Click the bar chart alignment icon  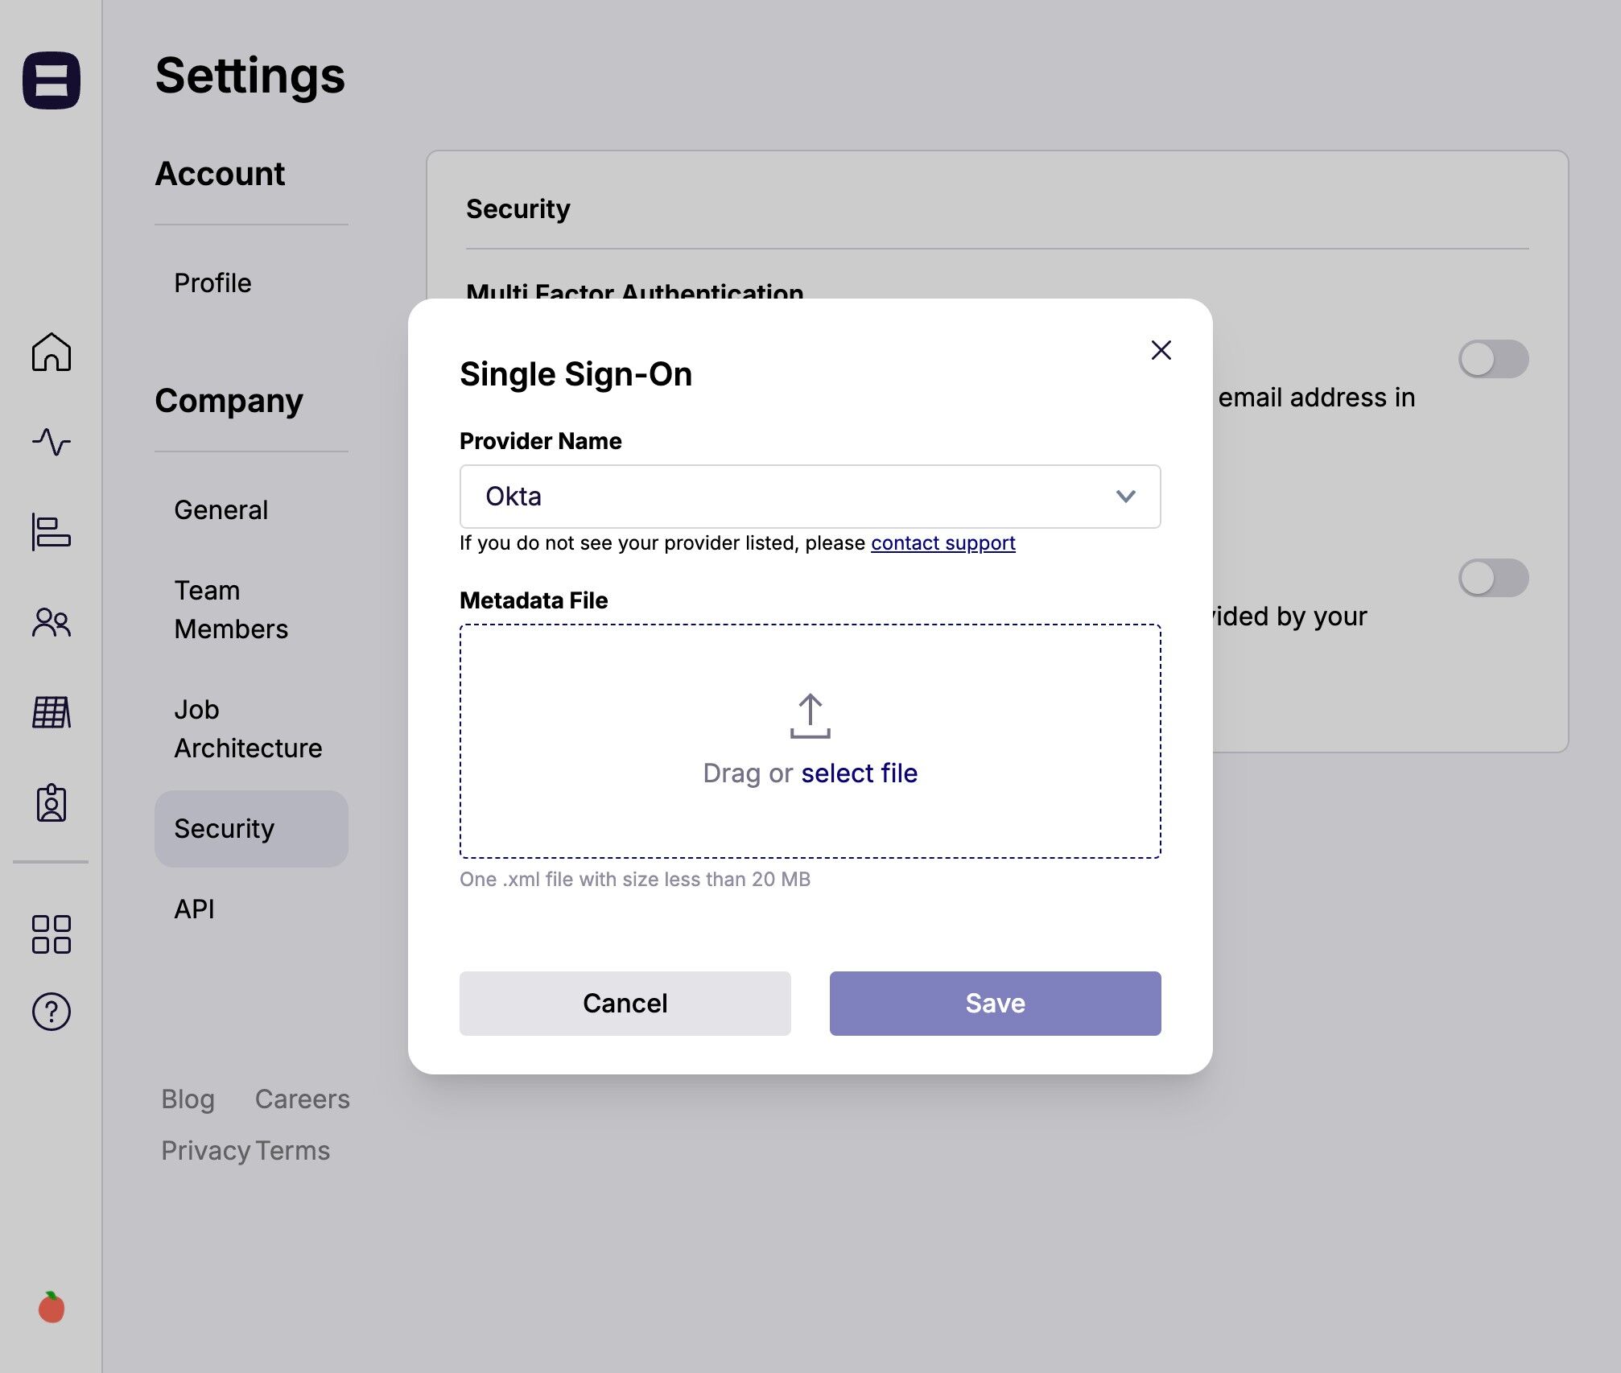click(52, 532)
